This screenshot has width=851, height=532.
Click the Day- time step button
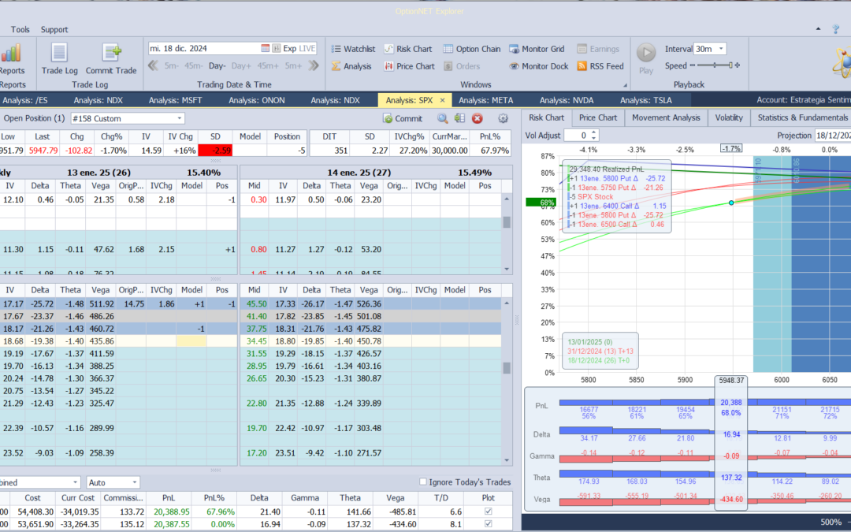[x=217, y=65]
